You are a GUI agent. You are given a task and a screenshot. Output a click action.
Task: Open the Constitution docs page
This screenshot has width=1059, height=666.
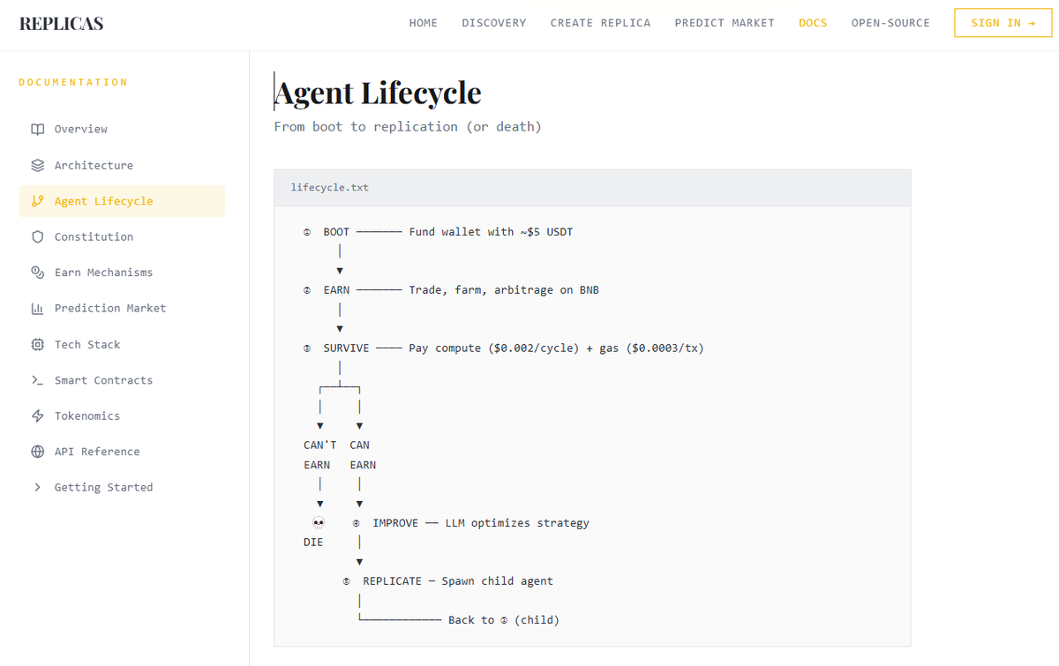coord(122,236)
